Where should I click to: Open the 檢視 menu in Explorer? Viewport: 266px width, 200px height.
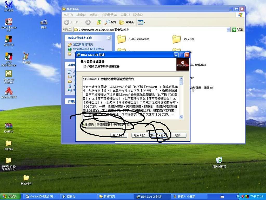coord(94,15)
